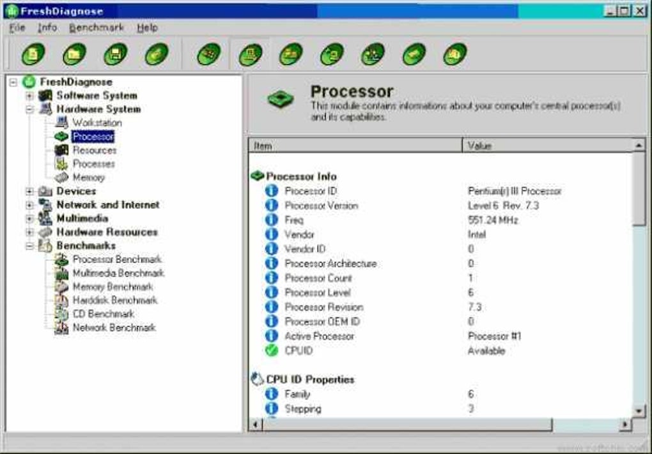Click the open folder toolbar icon
The image size is (652, 454).
point(74,54)
